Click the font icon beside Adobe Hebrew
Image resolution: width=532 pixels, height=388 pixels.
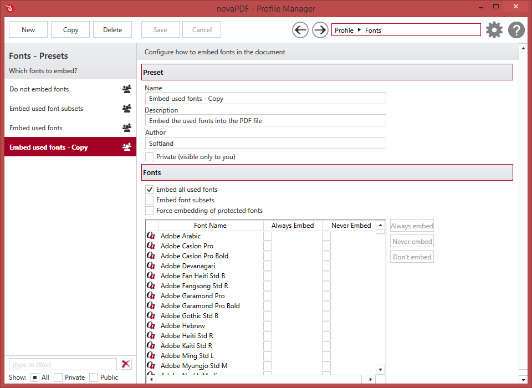click(151, 325)
